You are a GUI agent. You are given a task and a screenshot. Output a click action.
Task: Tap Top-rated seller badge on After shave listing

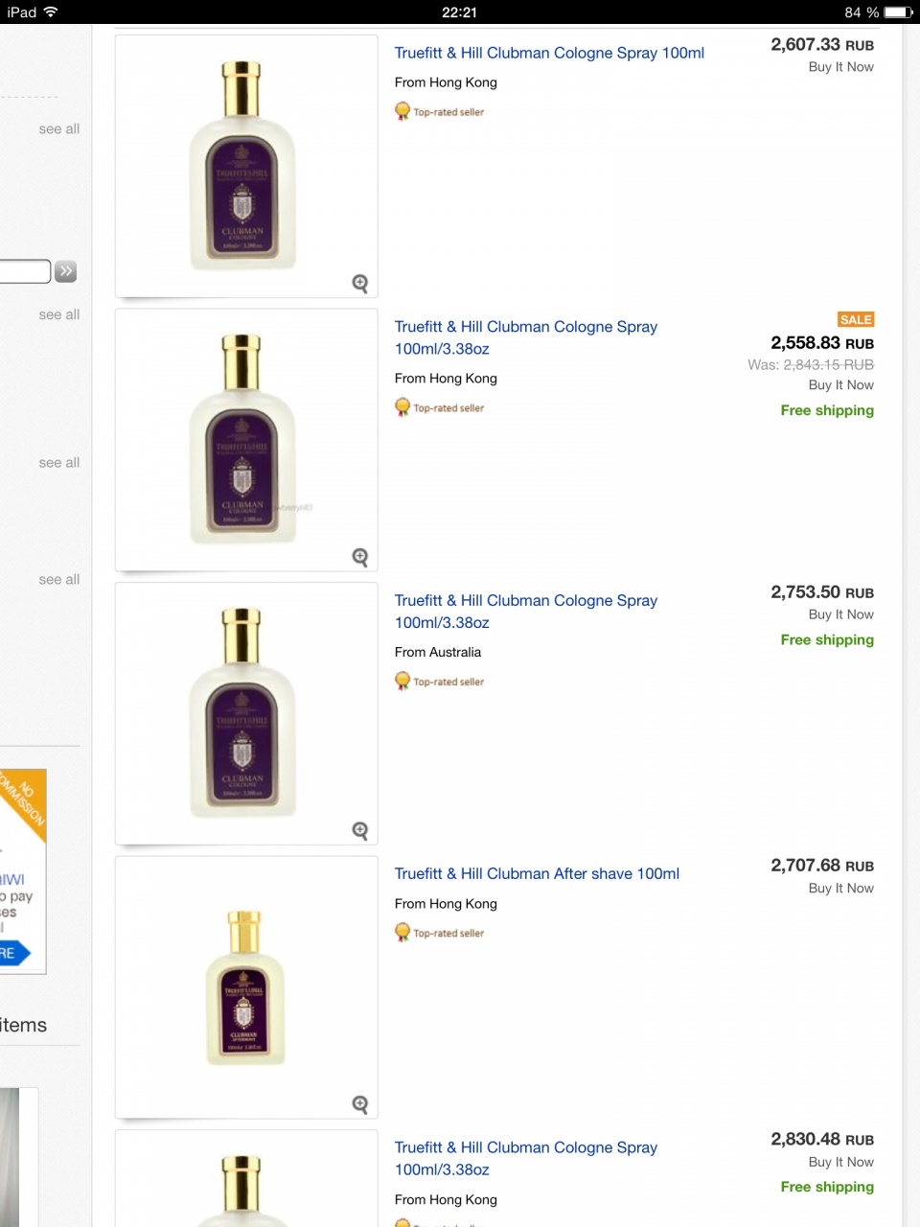point(440,933)
